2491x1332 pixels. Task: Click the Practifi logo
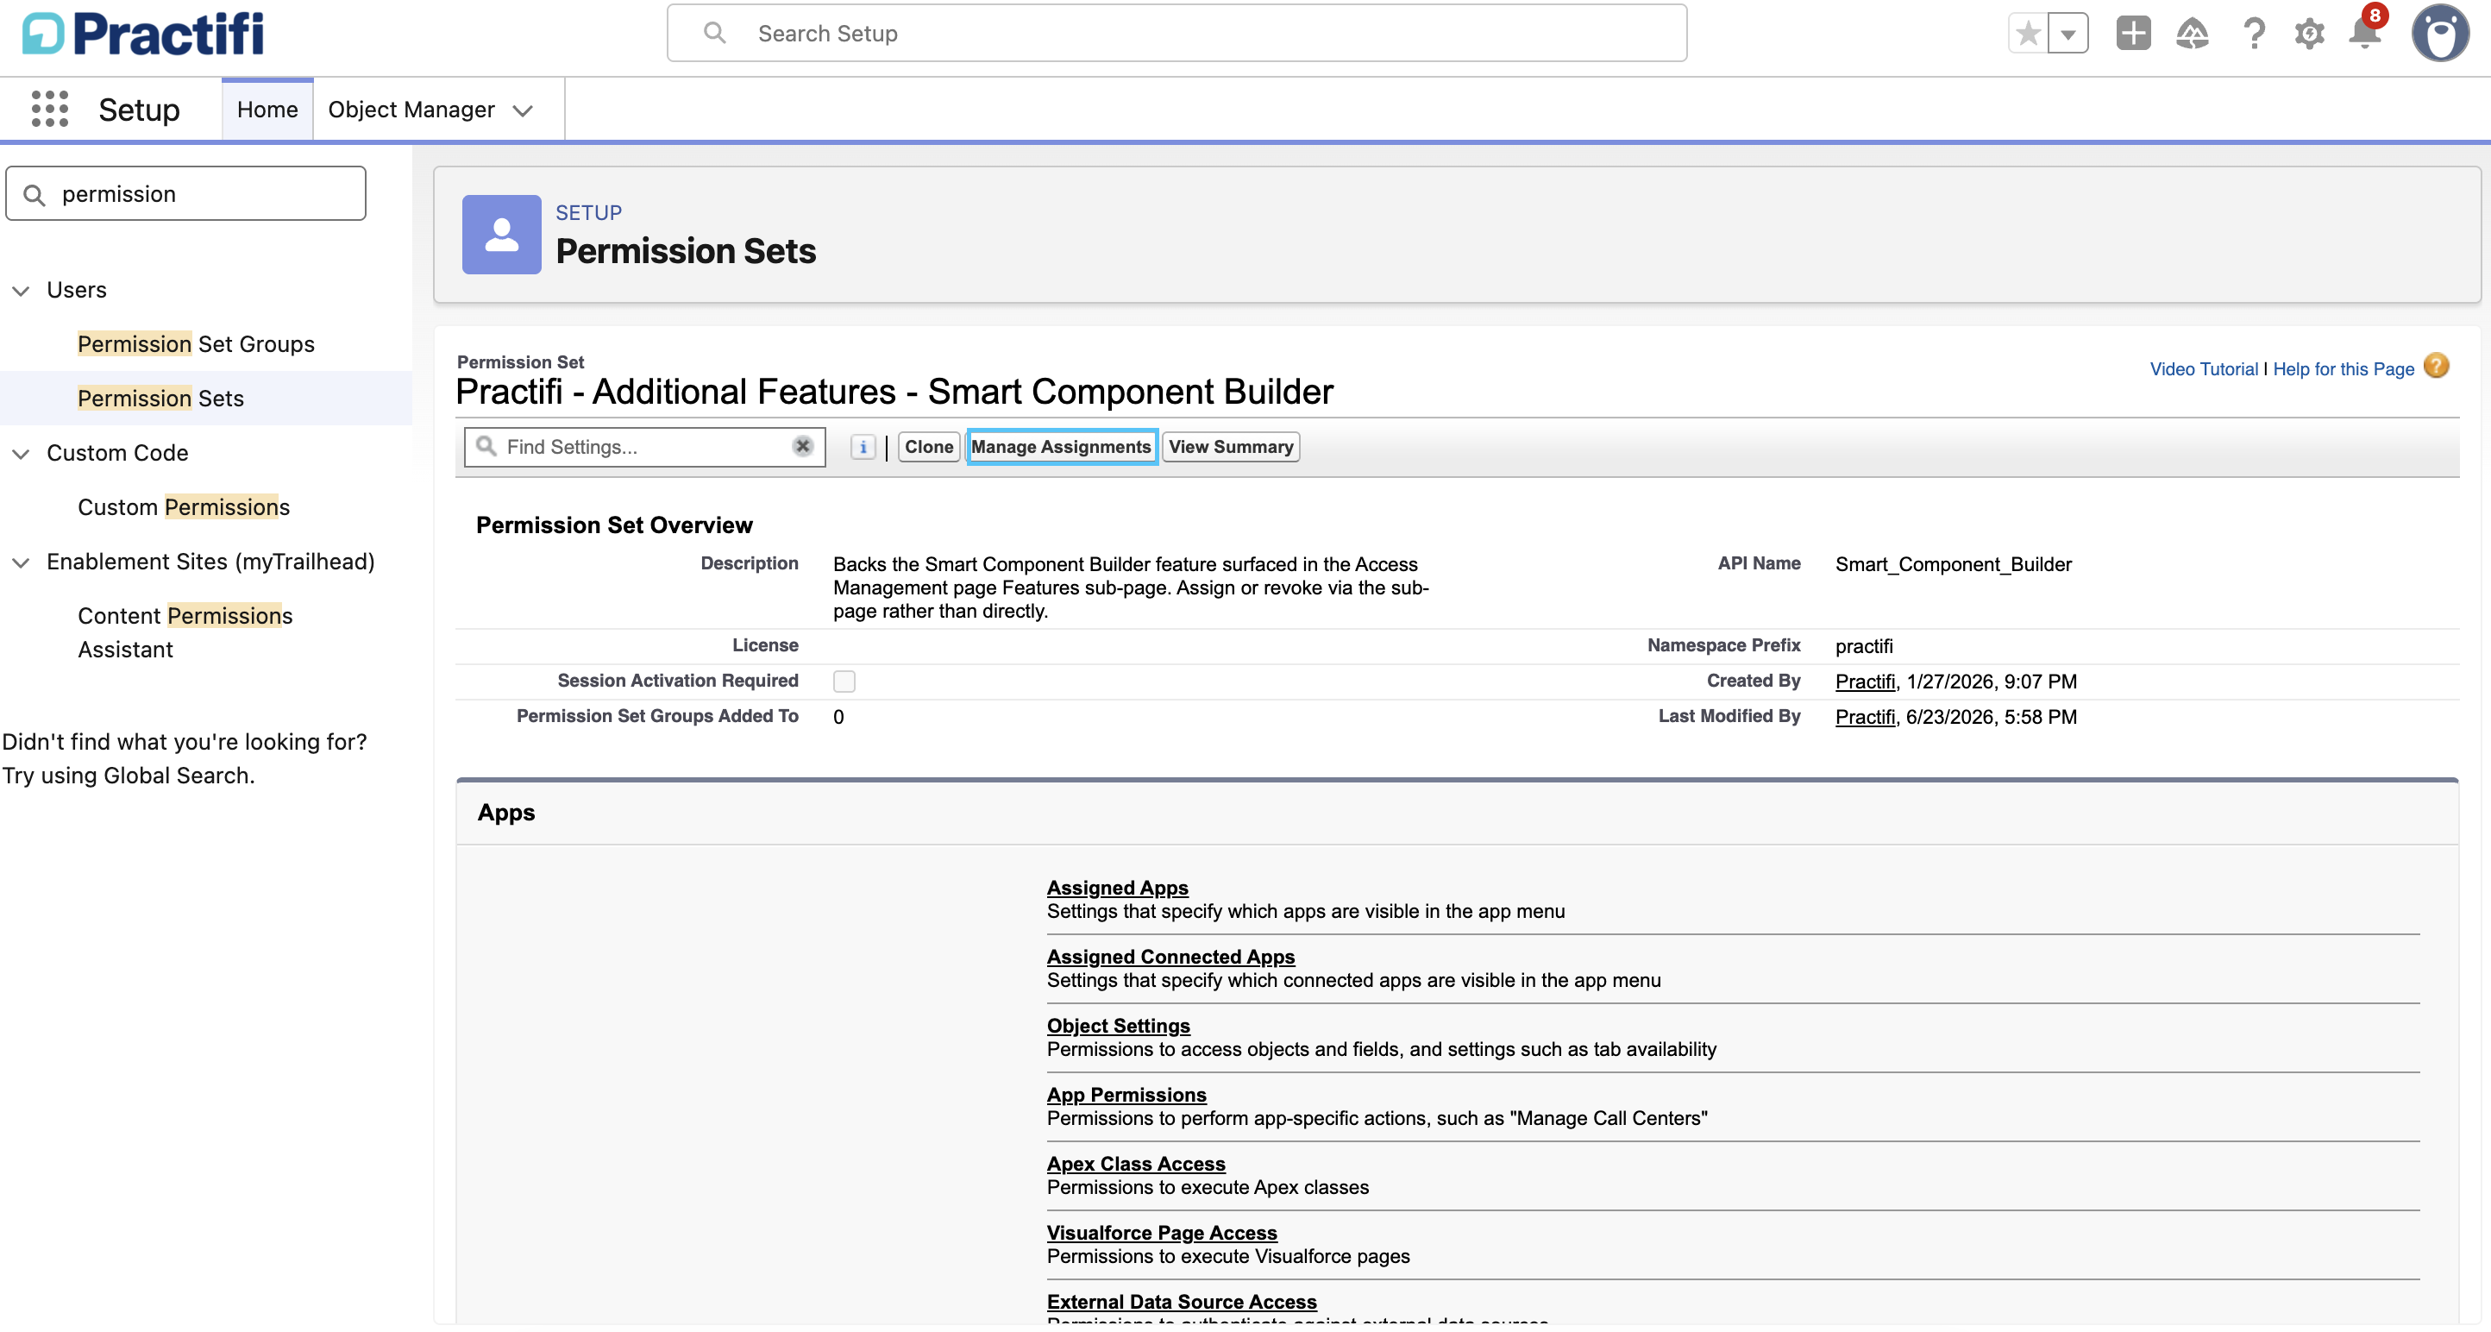142,34
